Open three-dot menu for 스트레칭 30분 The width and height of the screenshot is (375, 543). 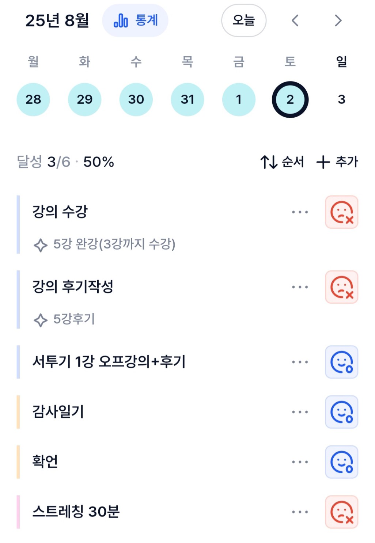[300, 512]
